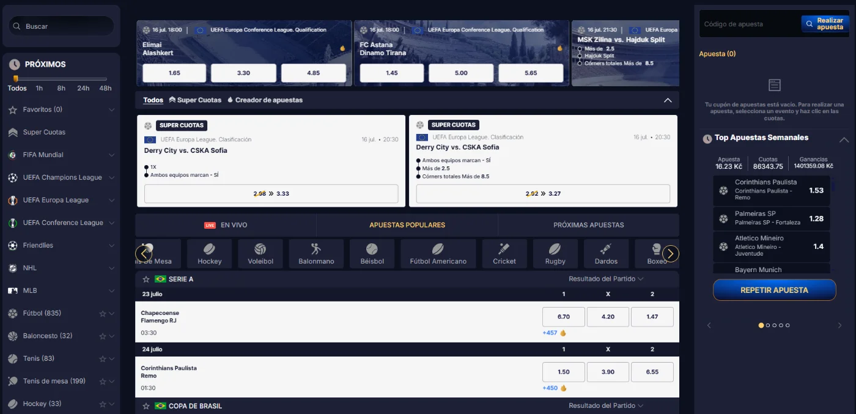Select the 1h time filter
This screenshot has height=414, width=856.
pyautogui.click(x=39, y=88)
